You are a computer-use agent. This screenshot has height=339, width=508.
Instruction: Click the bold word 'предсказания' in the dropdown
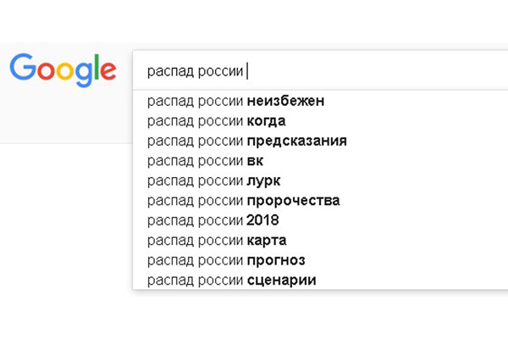296,141
